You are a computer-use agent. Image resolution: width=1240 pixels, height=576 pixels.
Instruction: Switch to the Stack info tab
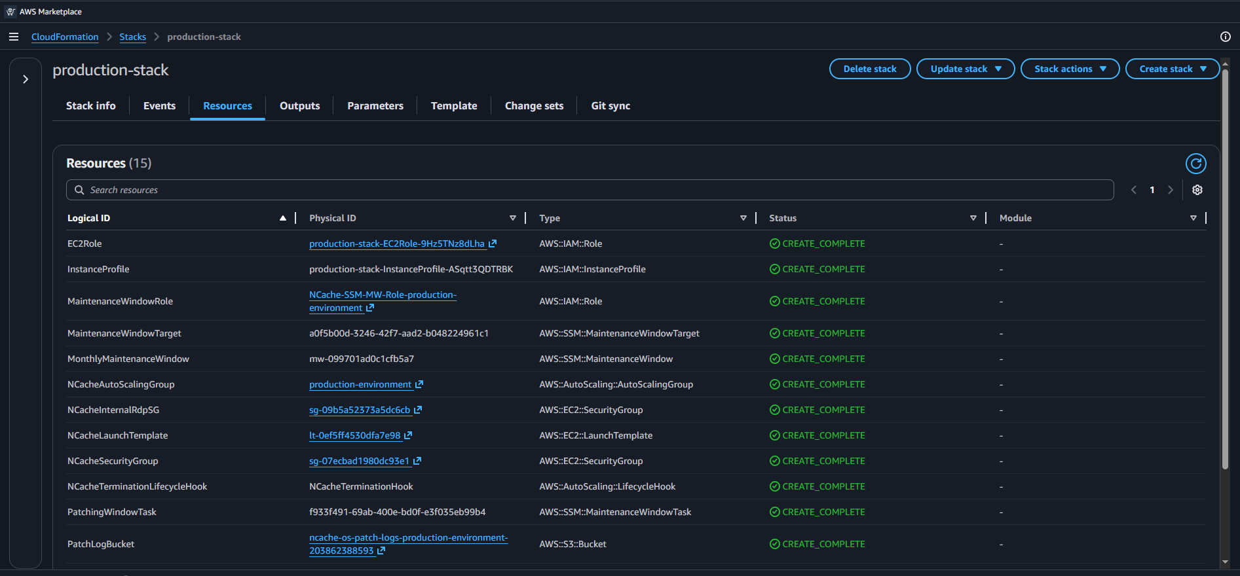click(x=91, y=105)
